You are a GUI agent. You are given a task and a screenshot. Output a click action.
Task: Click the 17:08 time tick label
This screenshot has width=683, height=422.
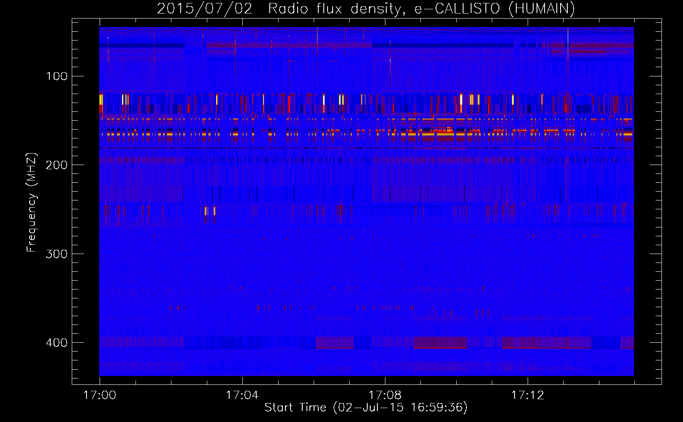[x=385, y=395]
